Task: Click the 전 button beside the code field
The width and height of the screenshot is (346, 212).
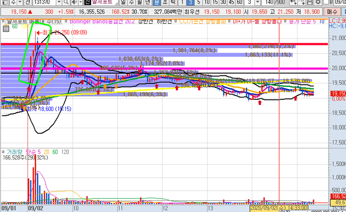Action: pos(28,2)
